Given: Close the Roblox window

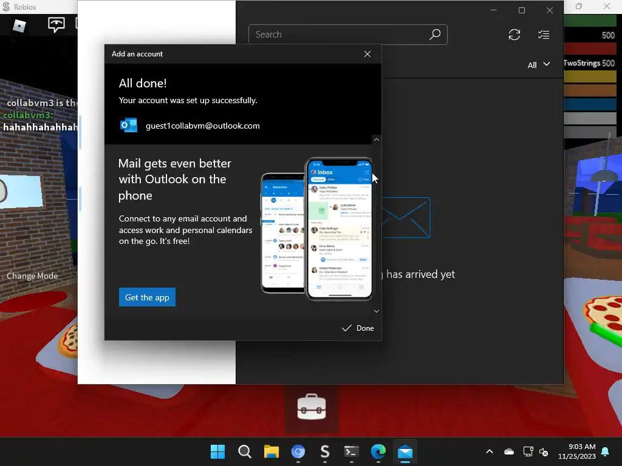Looking at the screenshot, I should tap(607, 6).
